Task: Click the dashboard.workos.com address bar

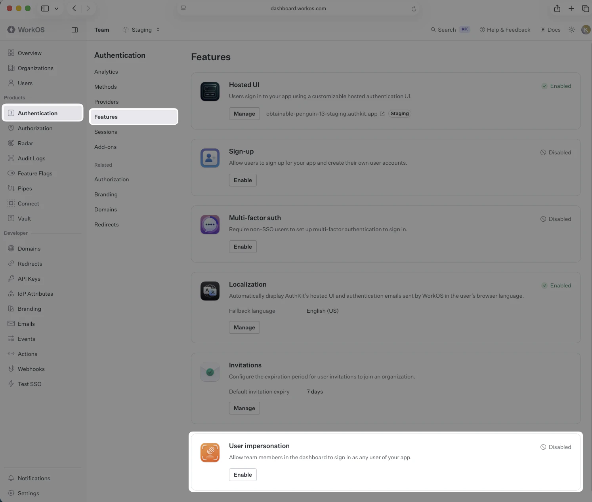Action: click(298, 8)
